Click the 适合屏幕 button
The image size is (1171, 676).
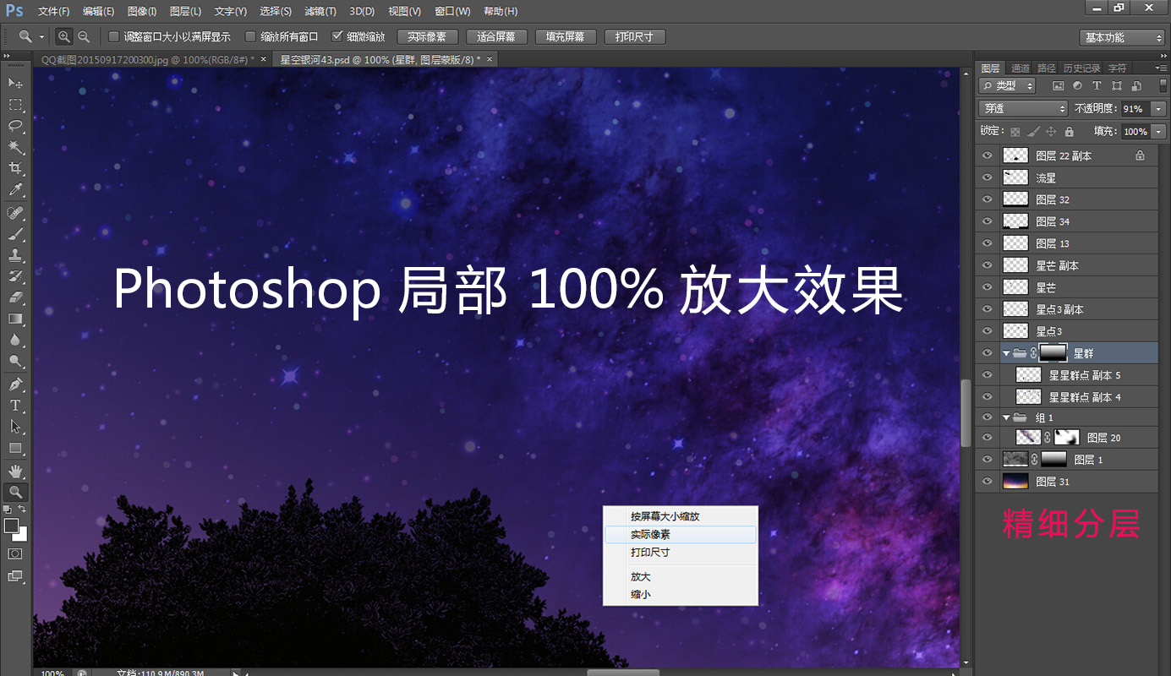(496, 37)
